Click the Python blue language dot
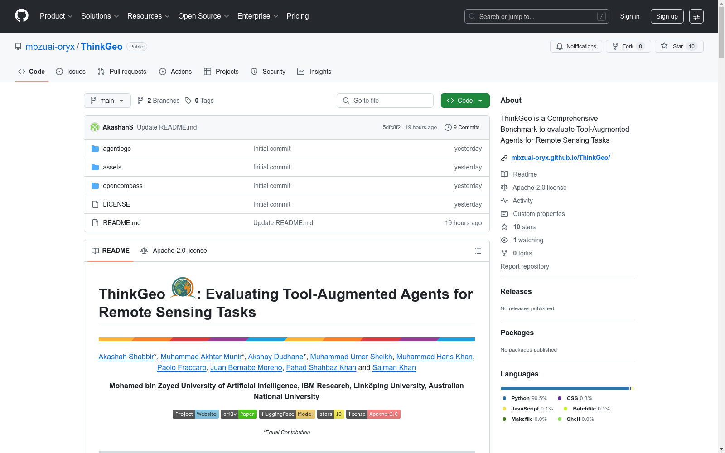 point(504,398)
